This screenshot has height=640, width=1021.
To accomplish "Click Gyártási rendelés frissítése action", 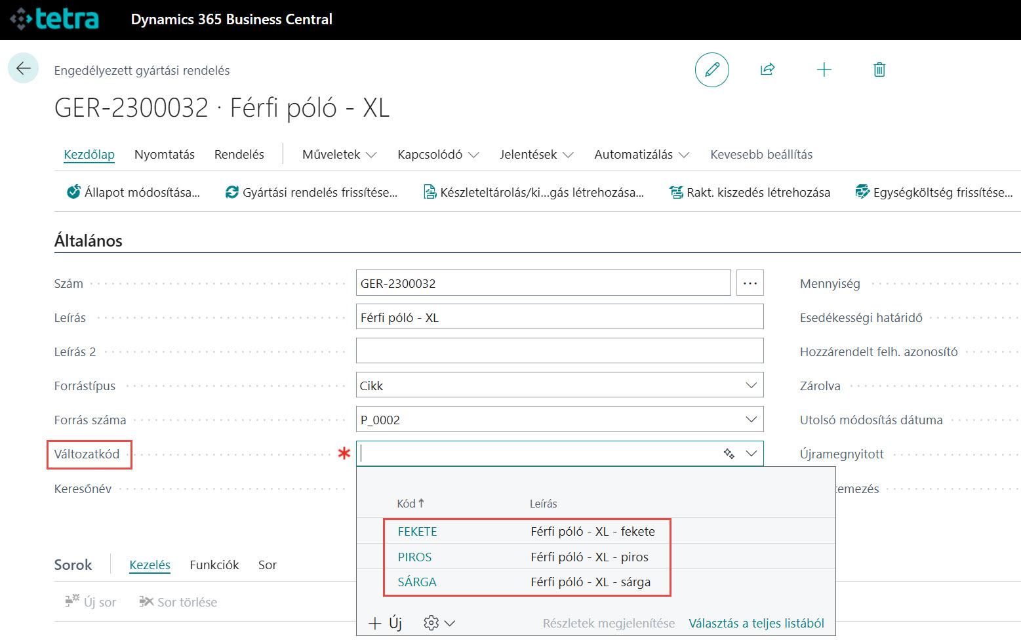I will [x=311, y=192].
